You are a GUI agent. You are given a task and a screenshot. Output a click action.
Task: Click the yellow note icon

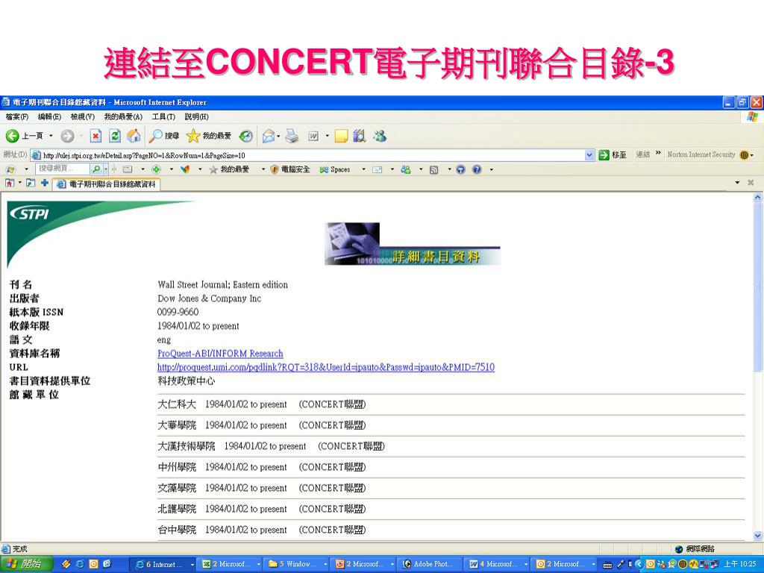pos(341,137)
